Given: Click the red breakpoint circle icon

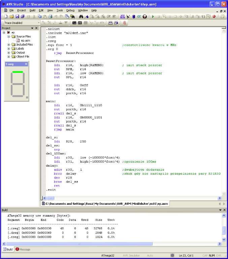Looking at the screenshot, I should (x=214, y=17).
